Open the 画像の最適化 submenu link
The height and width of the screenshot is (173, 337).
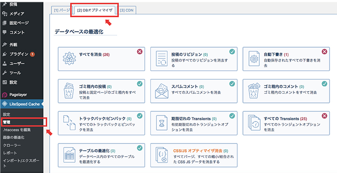[x=14, y=137]
